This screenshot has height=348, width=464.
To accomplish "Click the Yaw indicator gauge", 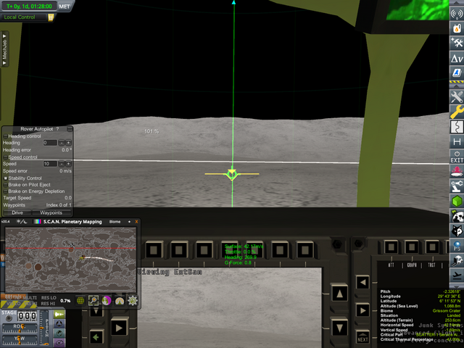I will pos(20,340).
